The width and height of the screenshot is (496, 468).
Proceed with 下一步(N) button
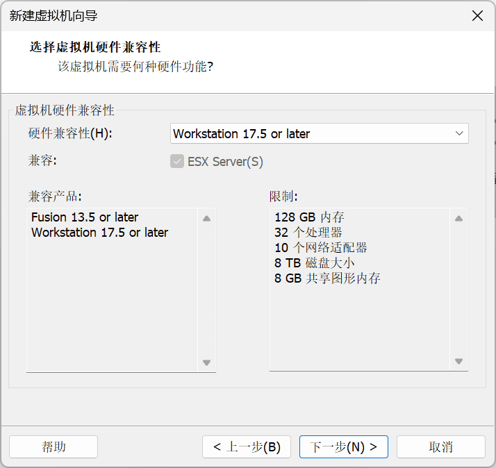pyautogui.click(x=344, y=446)
